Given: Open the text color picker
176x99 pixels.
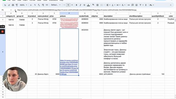Looking at the screenshot, I should pyautogui.click(x=88, y=5).
